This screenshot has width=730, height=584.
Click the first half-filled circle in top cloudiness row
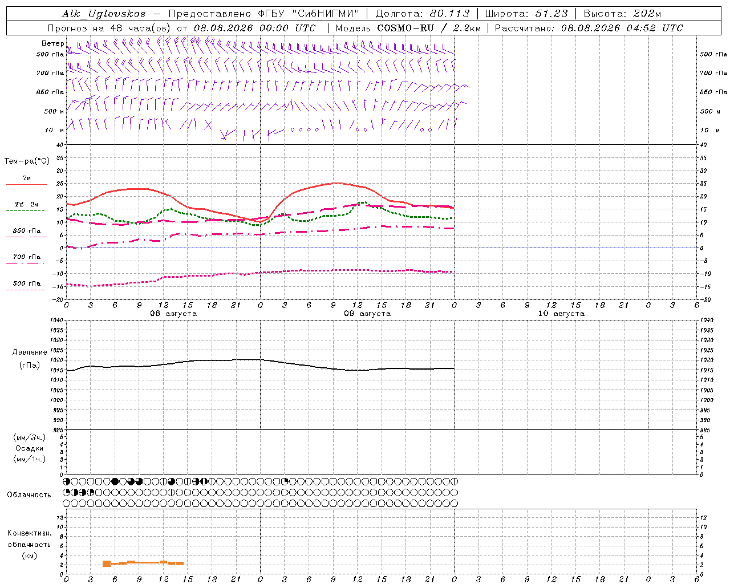click(66, 481)
